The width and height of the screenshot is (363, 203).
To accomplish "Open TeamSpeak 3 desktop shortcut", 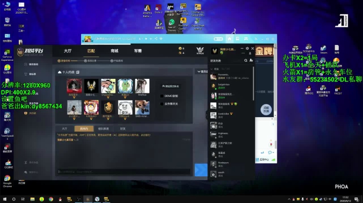I will 7,134.
